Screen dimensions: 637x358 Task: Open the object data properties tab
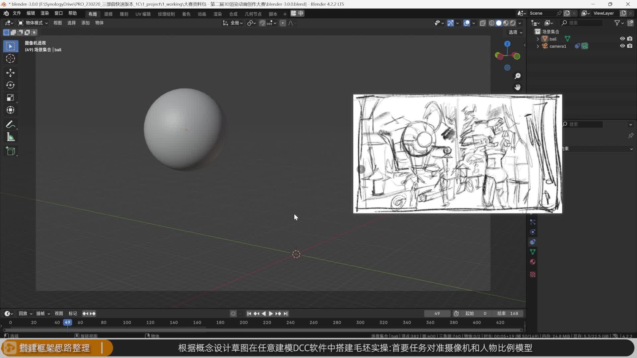pos(532,252)
